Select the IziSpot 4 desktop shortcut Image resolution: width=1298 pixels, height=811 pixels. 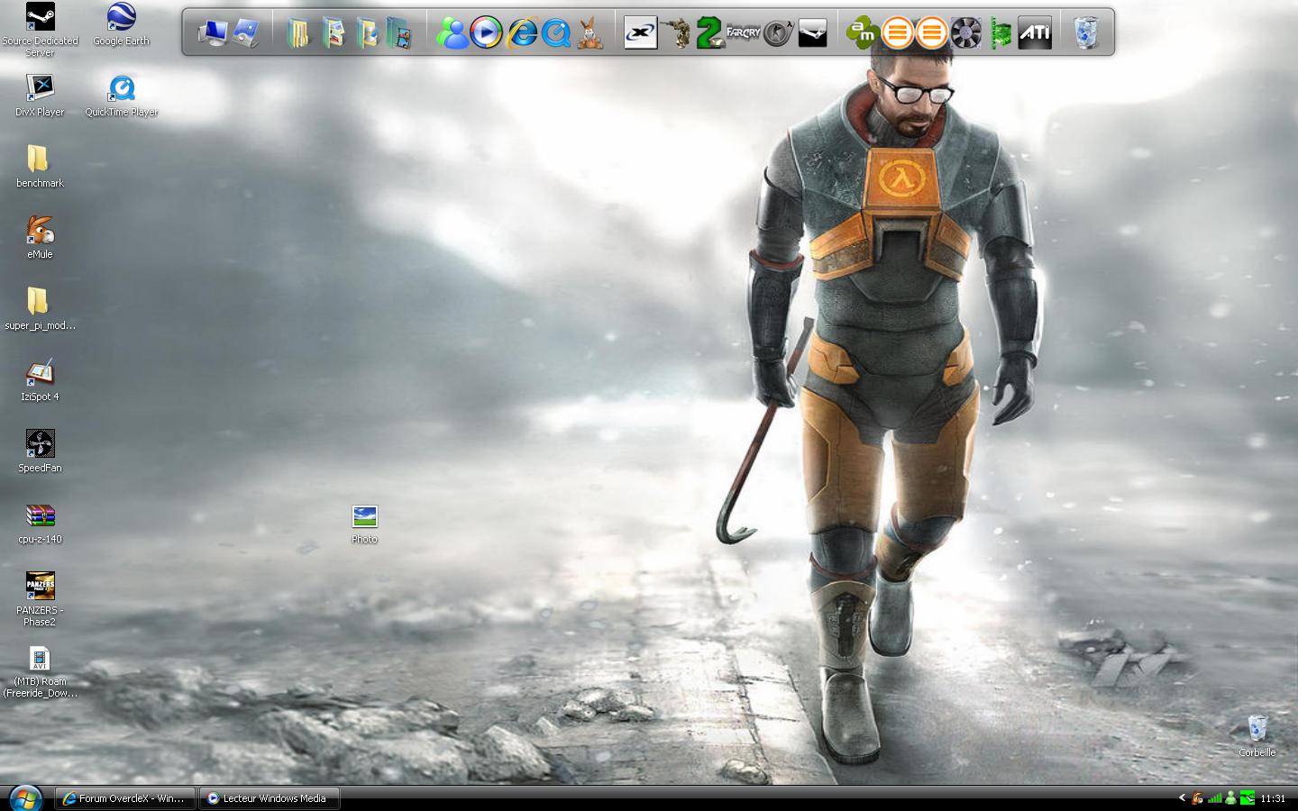(x=40, y=380)
